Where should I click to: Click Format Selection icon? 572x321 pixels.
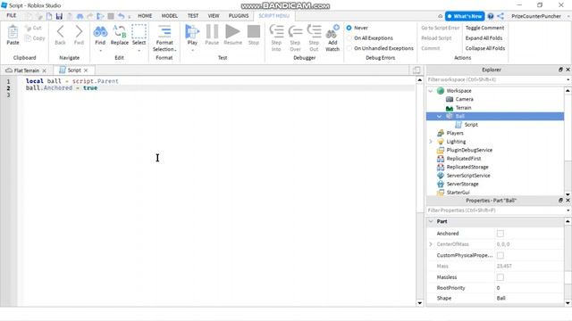tap(164, 31)
